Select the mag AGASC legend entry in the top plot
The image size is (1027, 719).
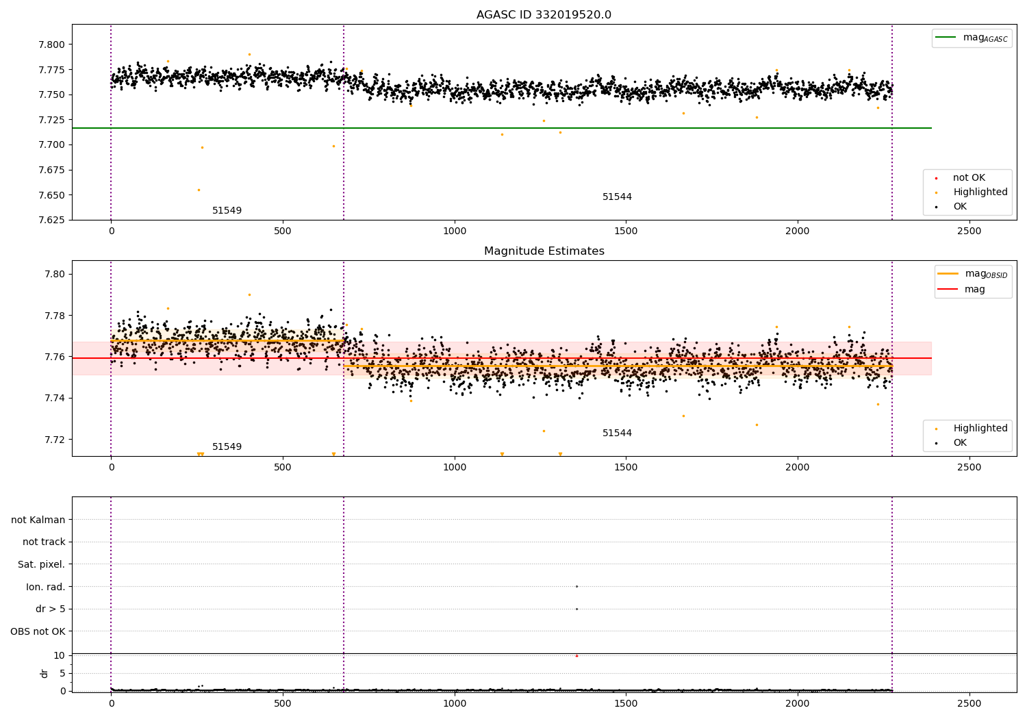tap(971, 38)
